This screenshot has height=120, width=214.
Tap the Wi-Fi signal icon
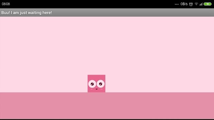point(196,4)
